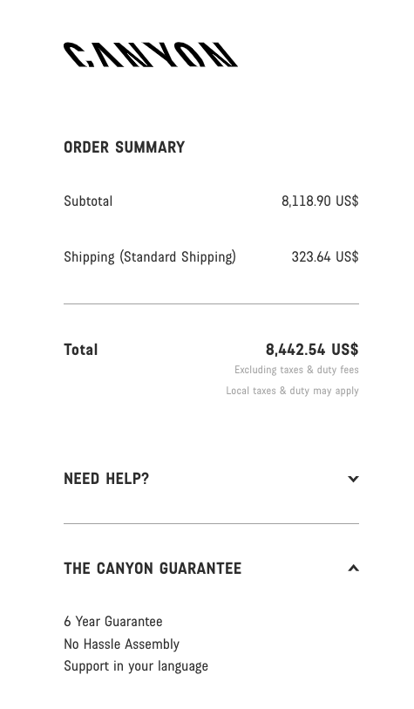The height and width of the screenshot is (709, 414).
Task: Click Local taxes & duty may apply note
Action: 293,391
